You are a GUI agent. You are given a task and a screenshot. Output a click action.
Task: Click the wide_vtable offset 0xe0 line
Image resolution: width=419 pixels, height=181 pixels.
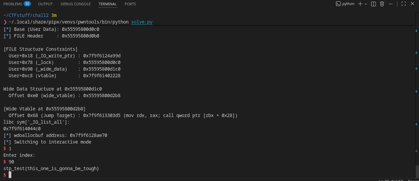(x=65, y=95)
